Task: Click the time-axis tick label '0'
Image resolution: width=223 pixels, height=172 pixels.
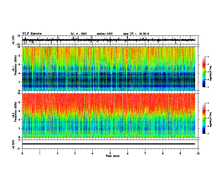Action: (x=22, y=153)
